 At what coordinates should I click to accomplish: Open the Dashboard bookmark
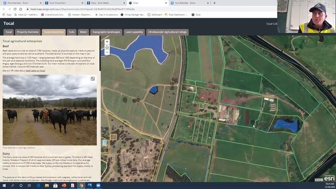pyautogui.click(x=155, y=15)
